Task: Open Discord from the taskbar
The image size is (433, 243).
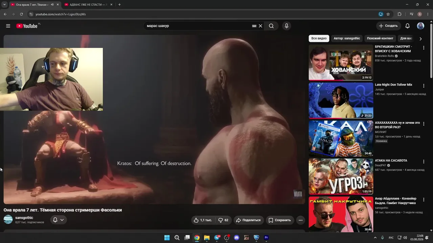Action: (x=236, y=238)
